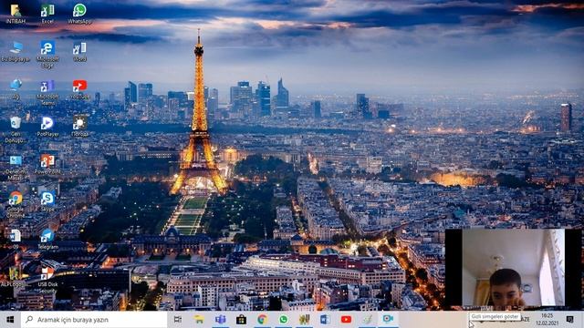Viewport: 584px width, 328px height.
Task: Select the YouTube desktop shortcut
Action: (79, 89)
